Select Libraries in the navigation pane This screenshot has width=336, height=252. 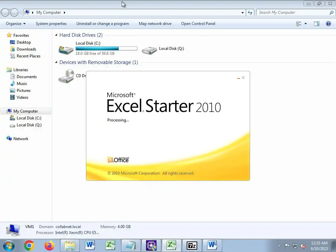click(x=21, y=70)
